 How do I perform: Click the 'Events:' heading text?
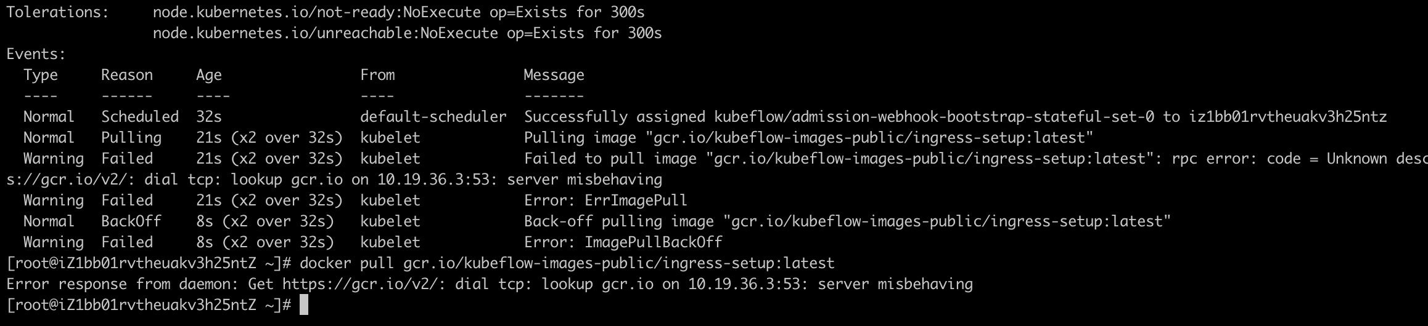click(x=36, y=54)
